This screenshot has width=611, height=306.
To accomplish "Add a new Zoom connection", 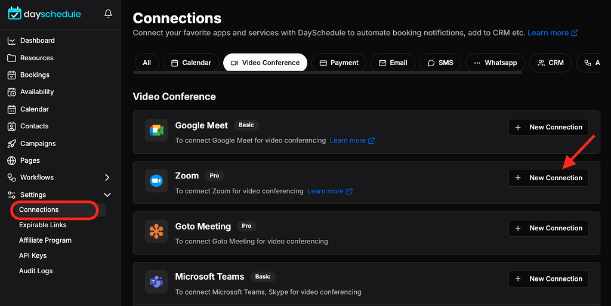I will click(548, 178).
